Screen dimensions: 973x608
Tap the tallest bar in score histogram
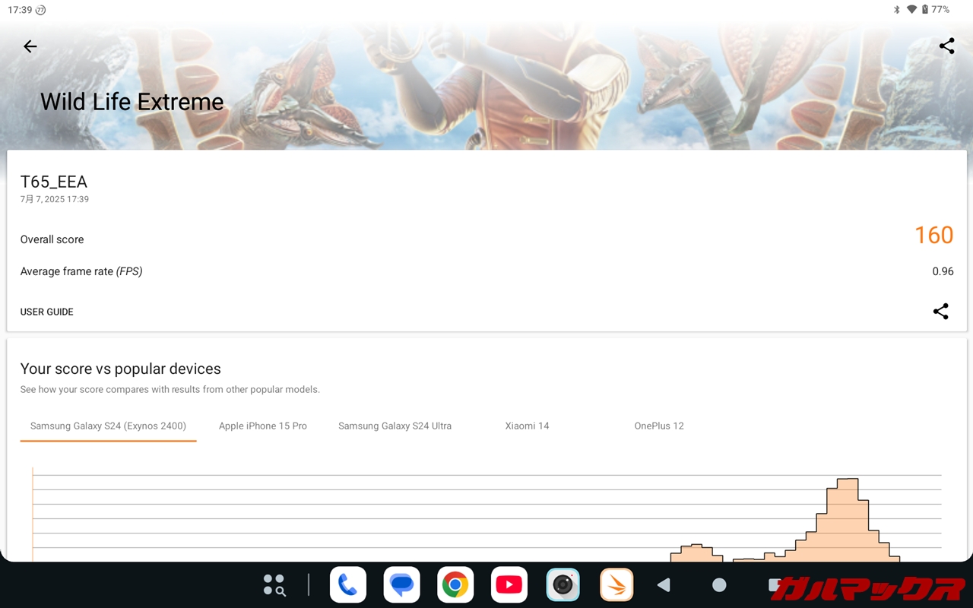point(847,520)
